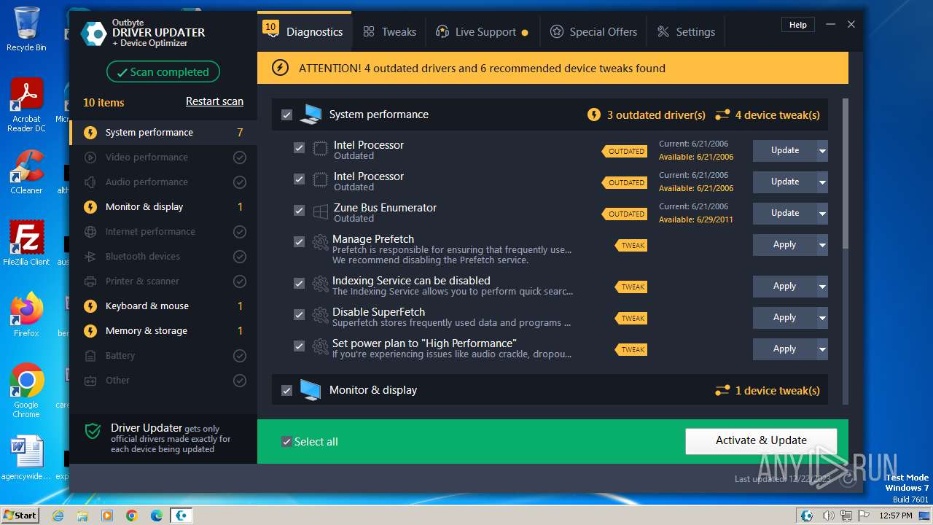The image size is (933, 525).
Task: Click the gear icon beside Disable SuperFetch
Action: pos(320,315)
